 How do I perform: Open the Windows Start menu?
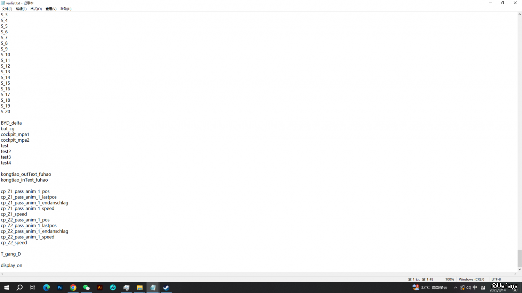tap(6, 287)
